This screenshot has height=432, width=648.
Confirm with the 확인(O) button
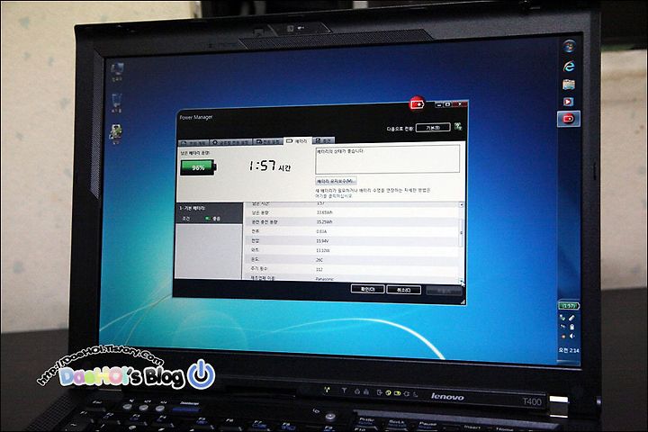(x=367, y=289)
